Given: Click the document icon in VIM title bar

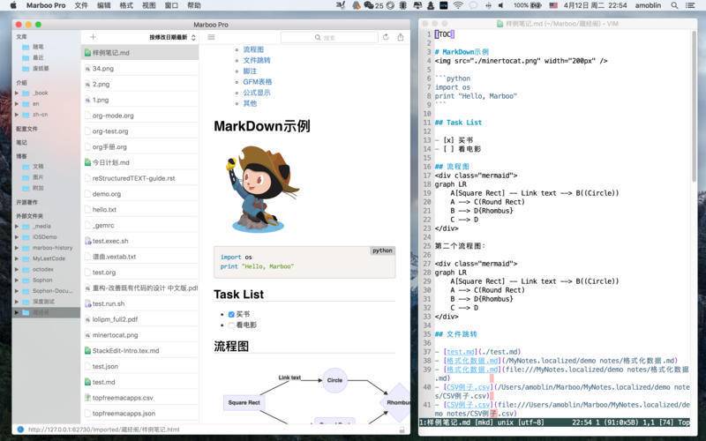Looking at the screenshot, I should click(499, 24).
